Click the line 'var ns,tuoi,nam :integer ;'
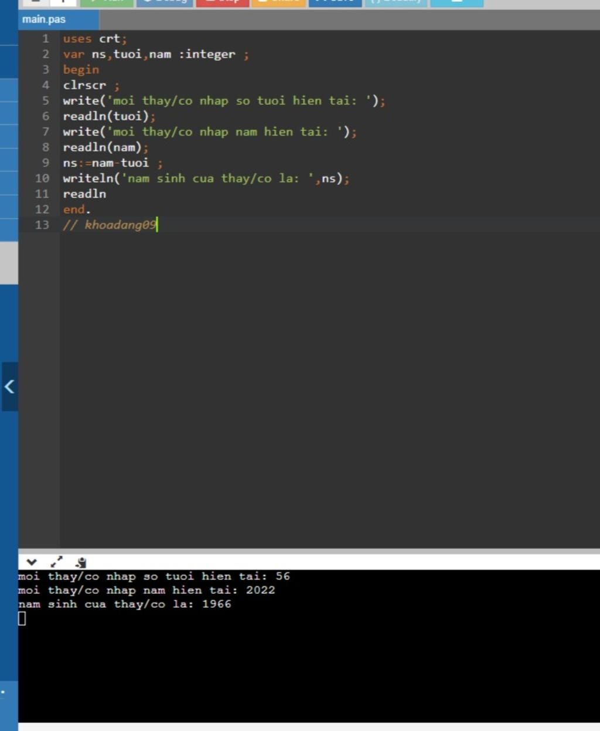Image resolution: width=600 pixels, height=731 pixels. (x=156, y=54)
